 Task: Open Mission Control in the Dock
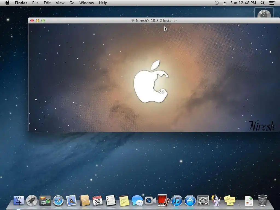click(45, 200)
